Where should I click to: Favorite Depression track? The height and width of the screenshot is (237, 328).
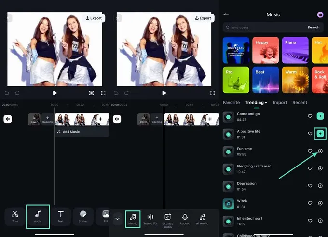(310, 186)
